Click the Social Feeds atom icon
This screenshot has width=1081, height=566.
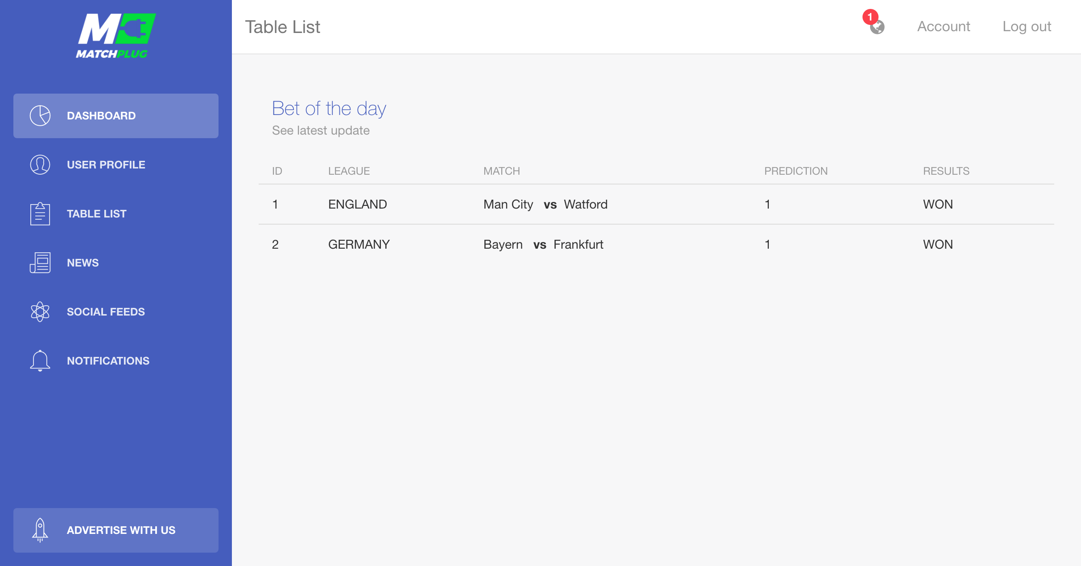pos(40,312)
